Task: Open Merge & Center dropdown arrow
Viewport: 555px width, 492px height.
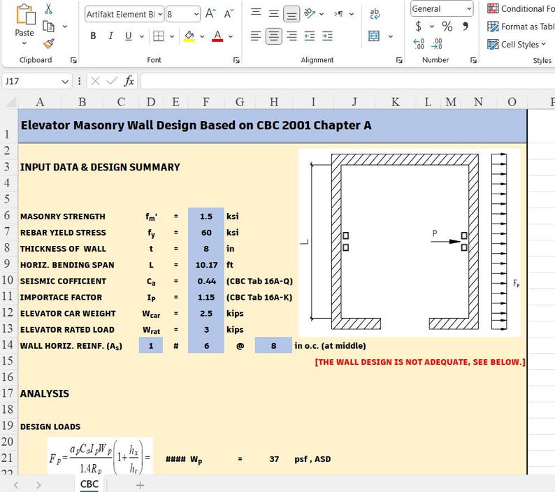Action: (x=391, y=36)
